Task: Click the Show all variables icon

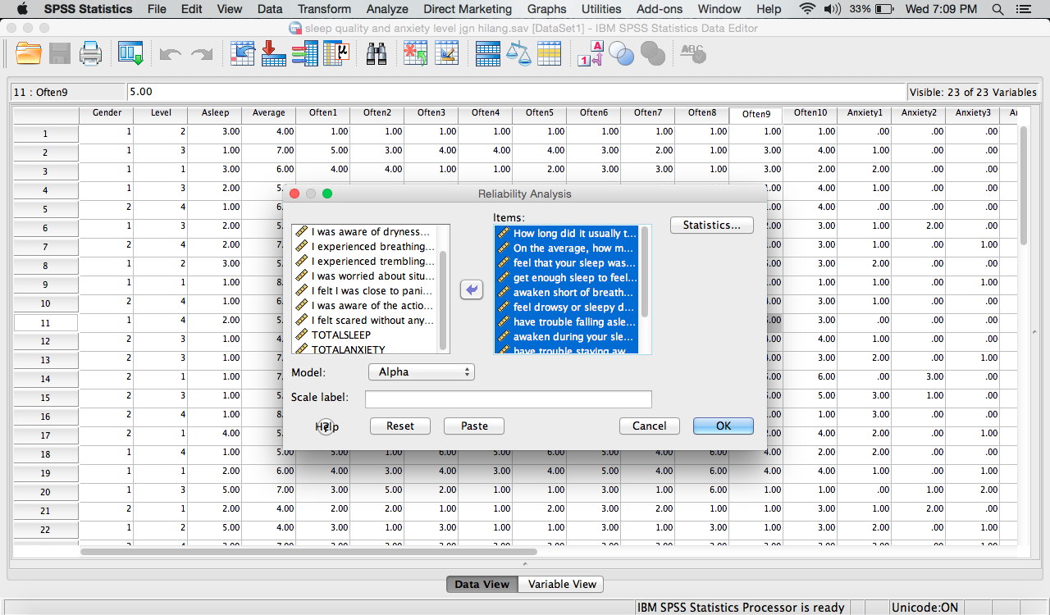Action: click(x=653, y=54)
